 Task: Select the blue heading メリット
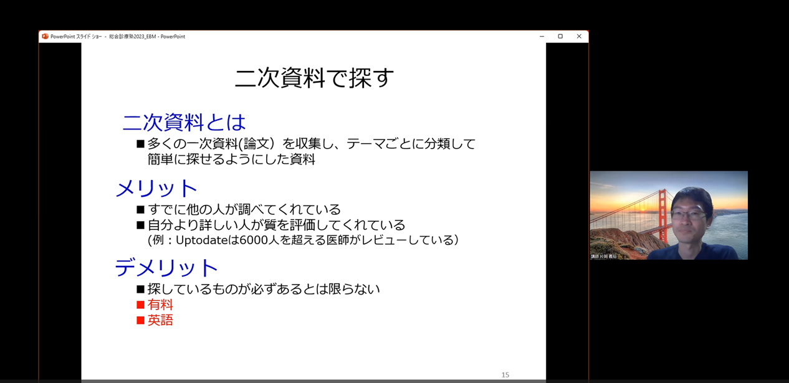(x=156, y=188)
